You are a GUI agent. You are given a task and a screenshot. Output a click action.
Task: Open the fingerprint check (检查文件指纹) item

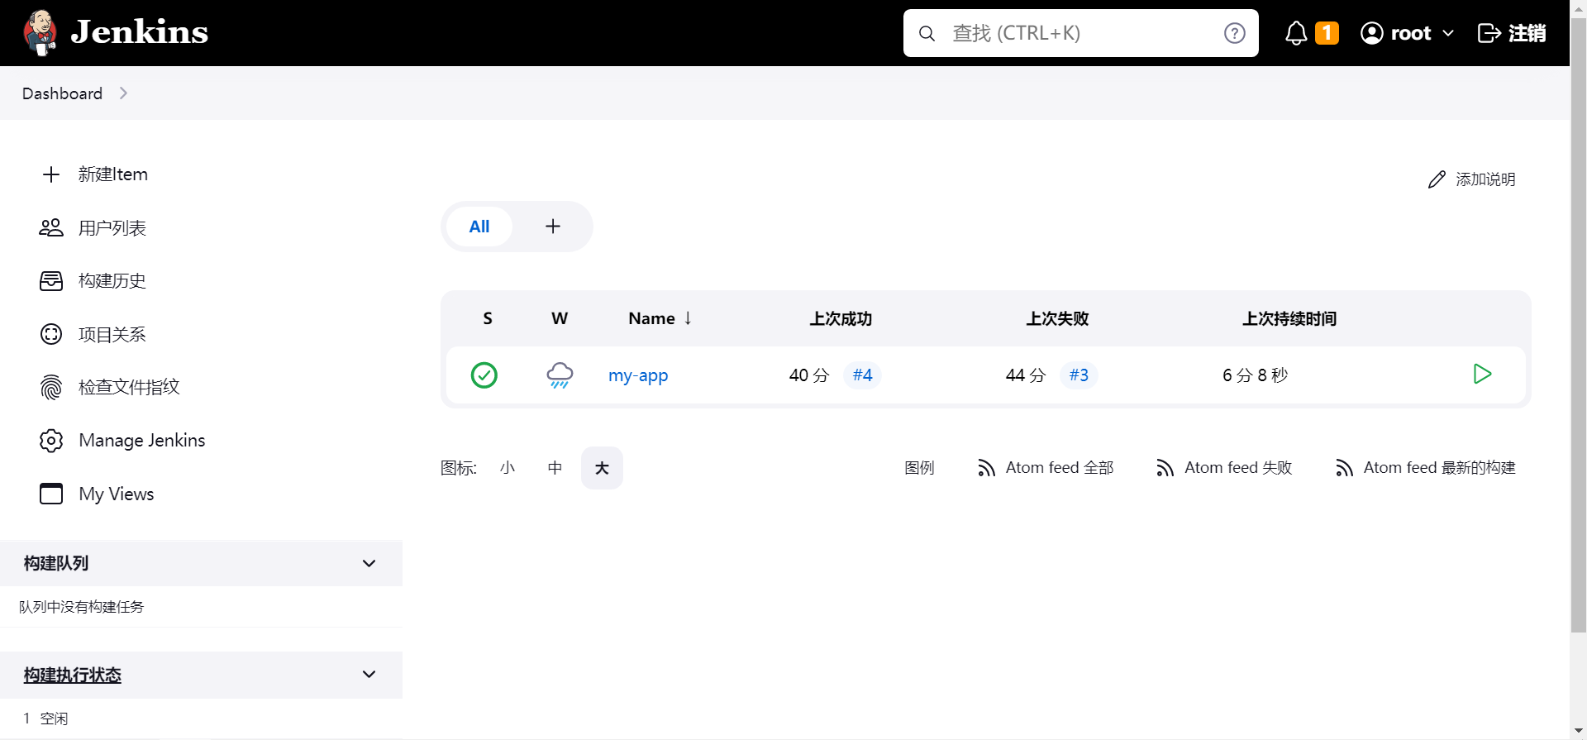[x=128, y=387]
